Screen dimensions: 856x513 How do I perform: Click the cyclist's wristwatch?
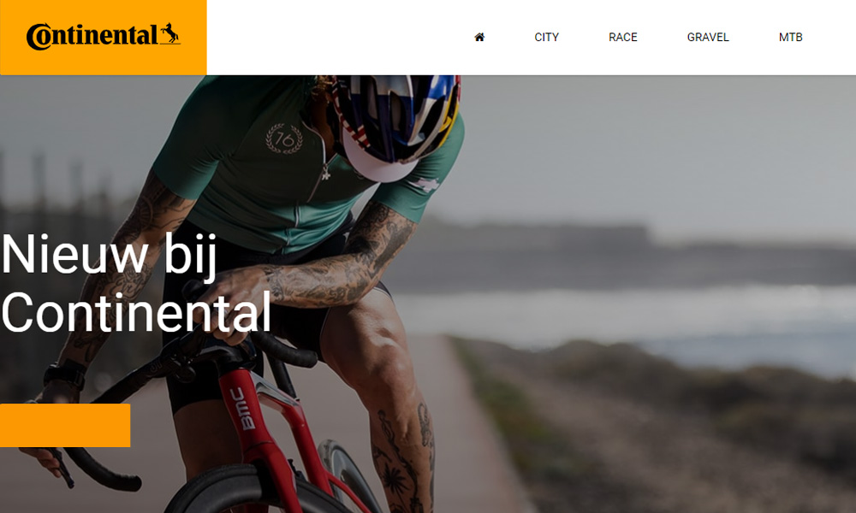(x=65, y=374)
